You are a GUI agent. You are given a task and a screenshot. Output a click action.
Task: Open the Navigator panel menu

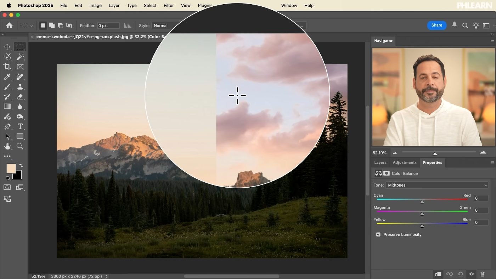coord(492,41)
